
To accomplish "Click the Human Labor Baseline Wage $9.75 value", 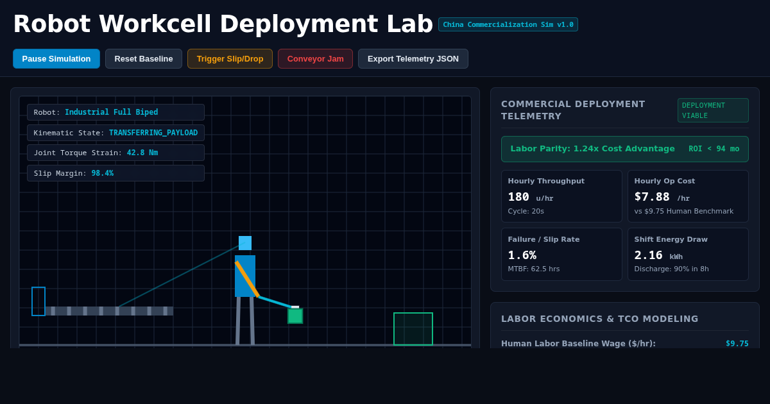I will click(737, 344).
